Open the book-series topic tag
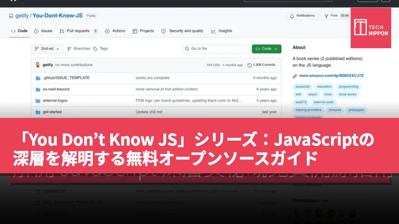The height and width of the screenshot is (224, 399). (x=348, y=94)
